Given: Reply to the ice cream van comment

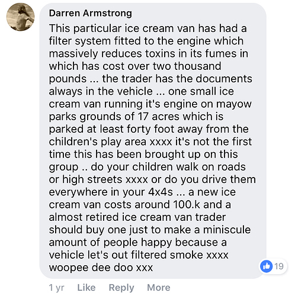Looking at the screenshot, I should click(x=121, y=288).
